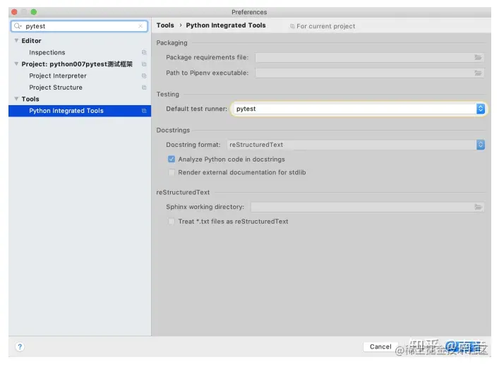Click project-level icon next to Python Integrated Tools
499x367 pixels.
144,111
